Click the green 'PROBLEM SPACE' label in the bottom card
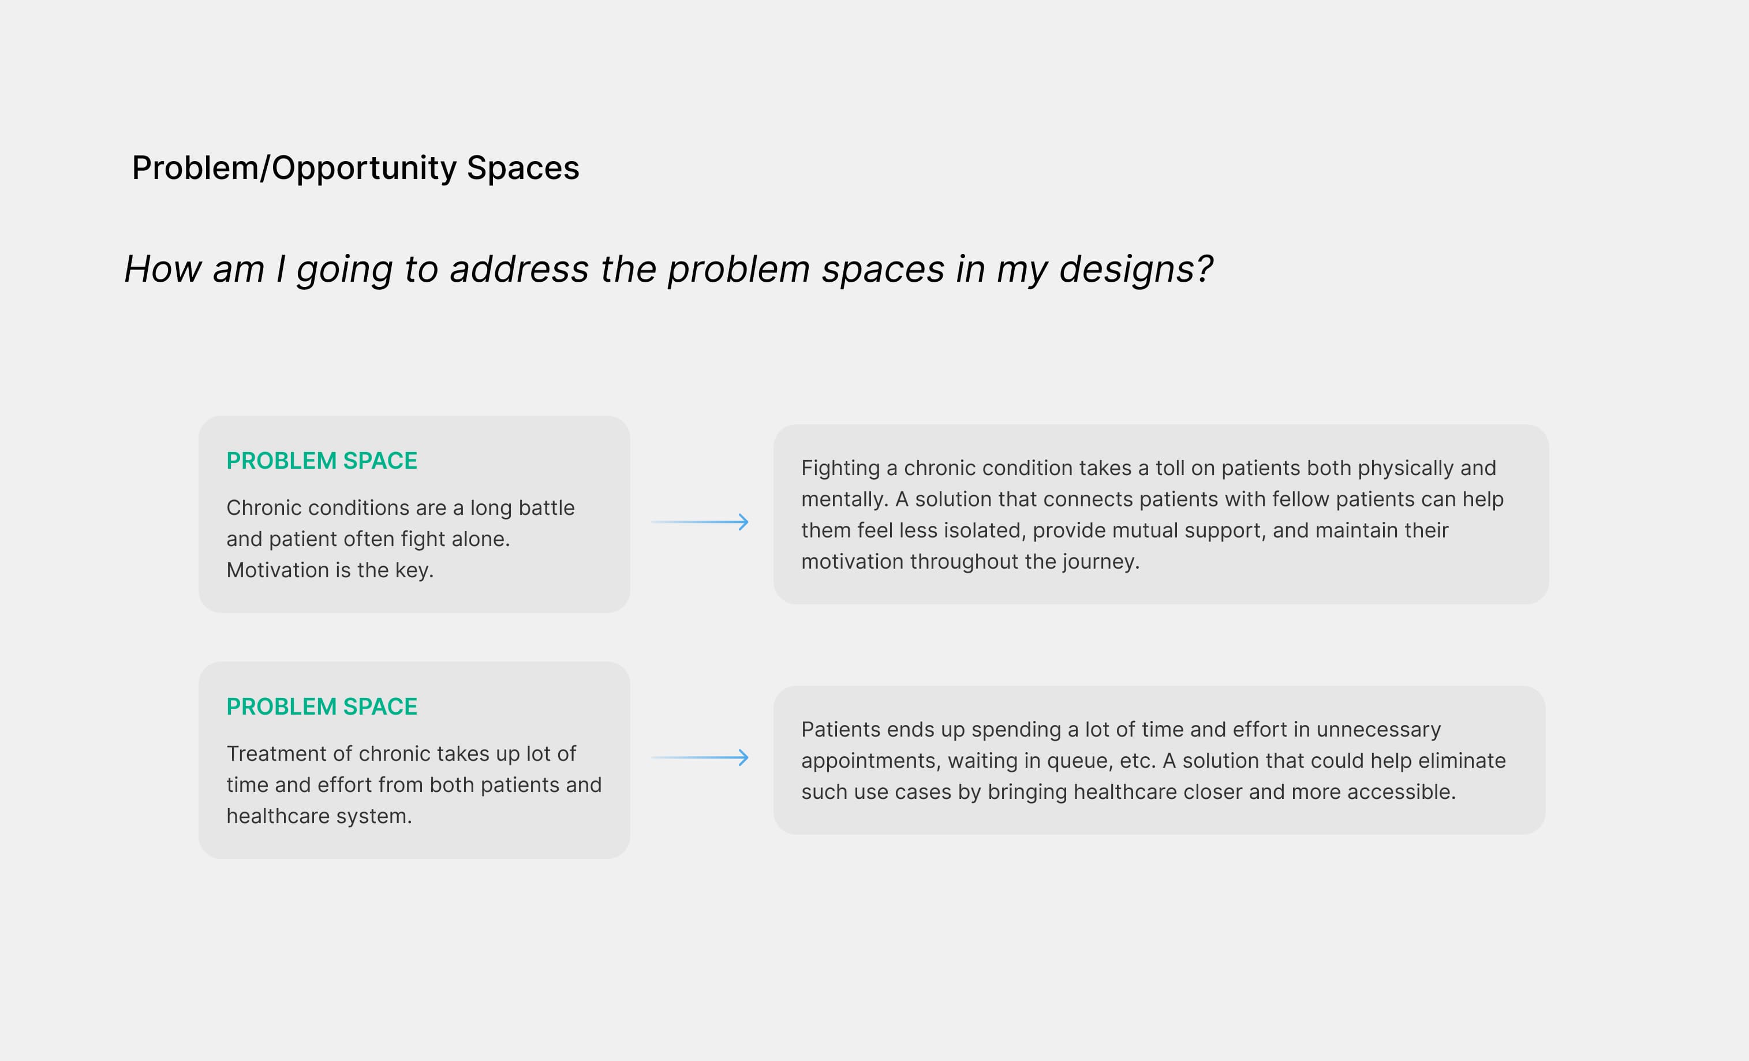The height and width of the screenshot is (1061, 1749). tap(322, 706)
